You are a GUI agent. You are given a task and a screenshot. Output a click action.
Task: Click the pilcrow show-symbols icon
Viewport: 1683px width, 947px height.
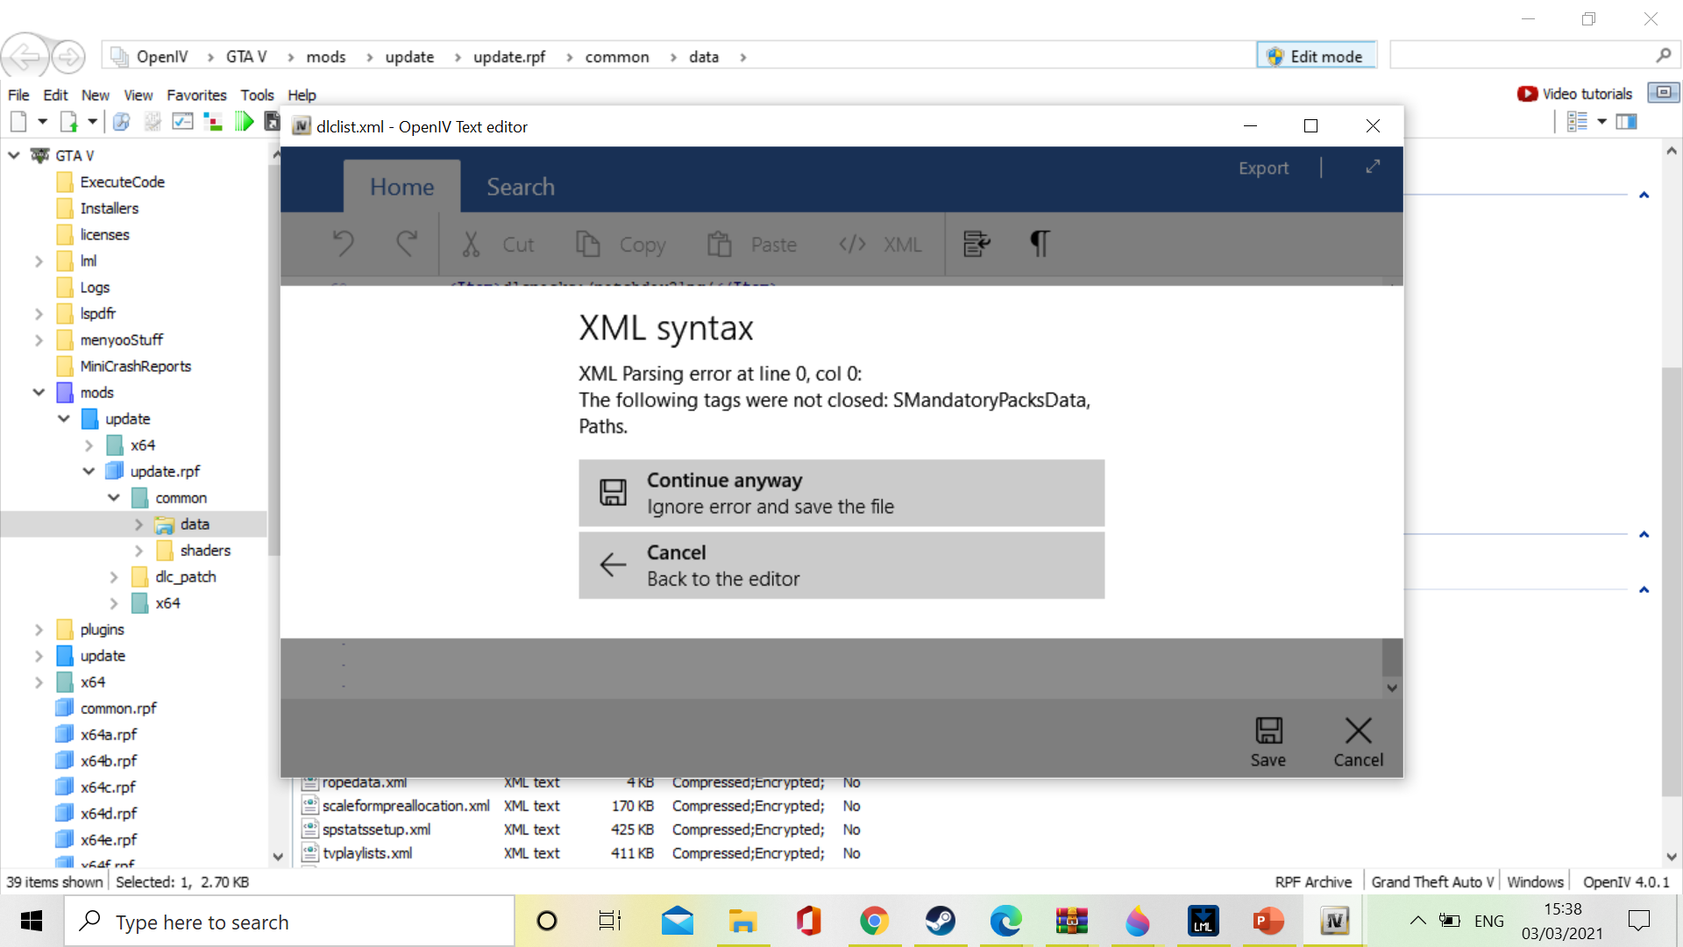[x=1040, y=244]
